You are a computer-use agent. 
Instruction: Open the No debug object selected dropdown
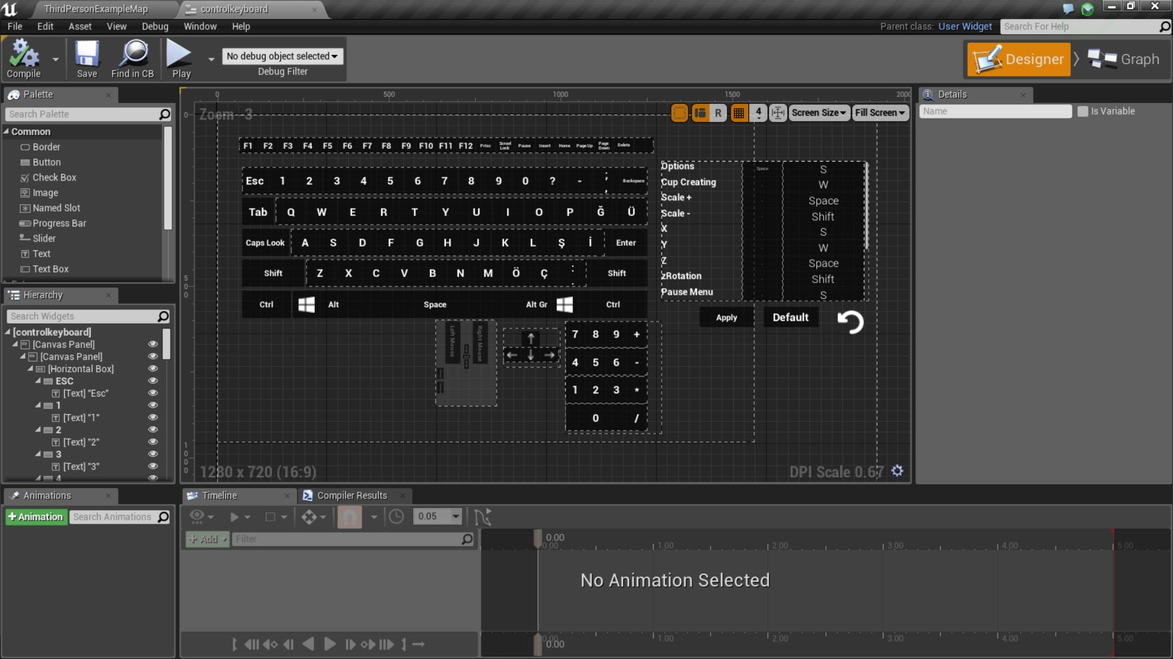pos(282,56)
